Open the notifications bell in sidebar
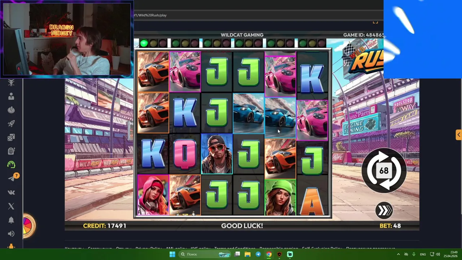This screenshot has height=260, width=462. (11, 220)
